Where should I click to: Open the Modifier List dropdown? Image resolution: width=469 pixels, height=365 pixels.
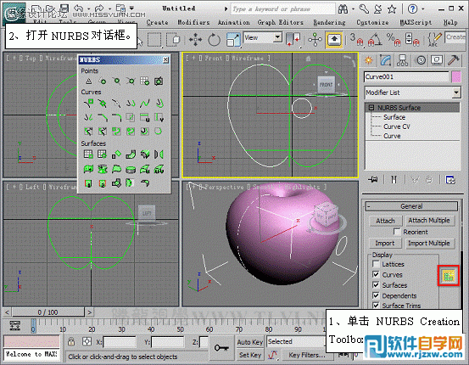(x=412, y=93)
